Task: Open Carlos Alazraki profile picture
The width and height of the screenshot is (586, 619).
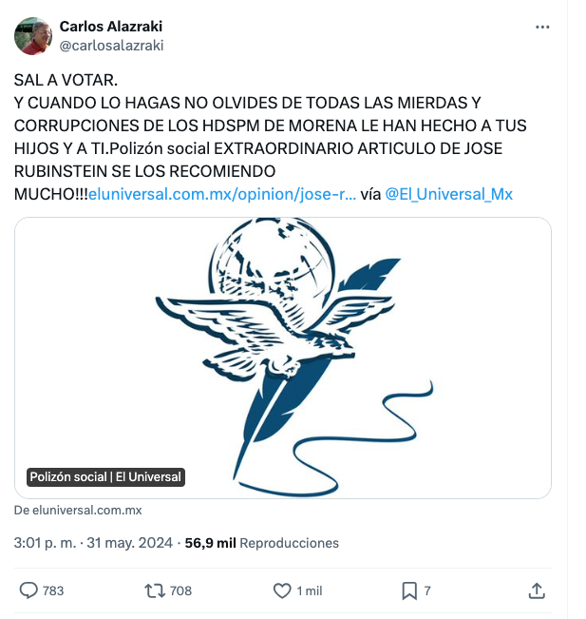Action: coord(33,36)
